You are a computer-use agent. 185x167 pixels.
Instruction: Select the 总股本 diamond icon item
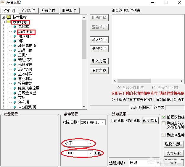pyautogui.click(x=15, y=27)
